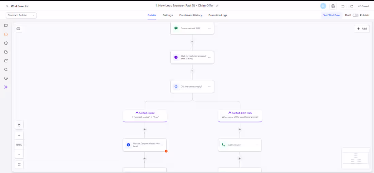374x173 pixels.
Task: Open the orange warning icon in the sidebar
Action: (x=6, y=34)
